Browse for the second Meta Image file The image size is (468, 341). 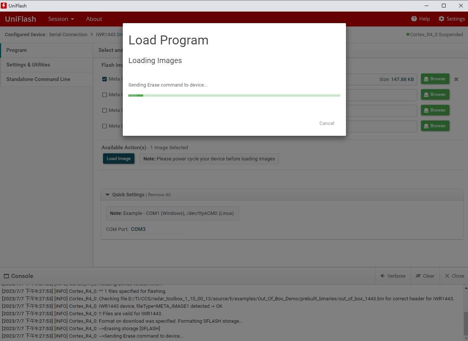pos(435,95)
